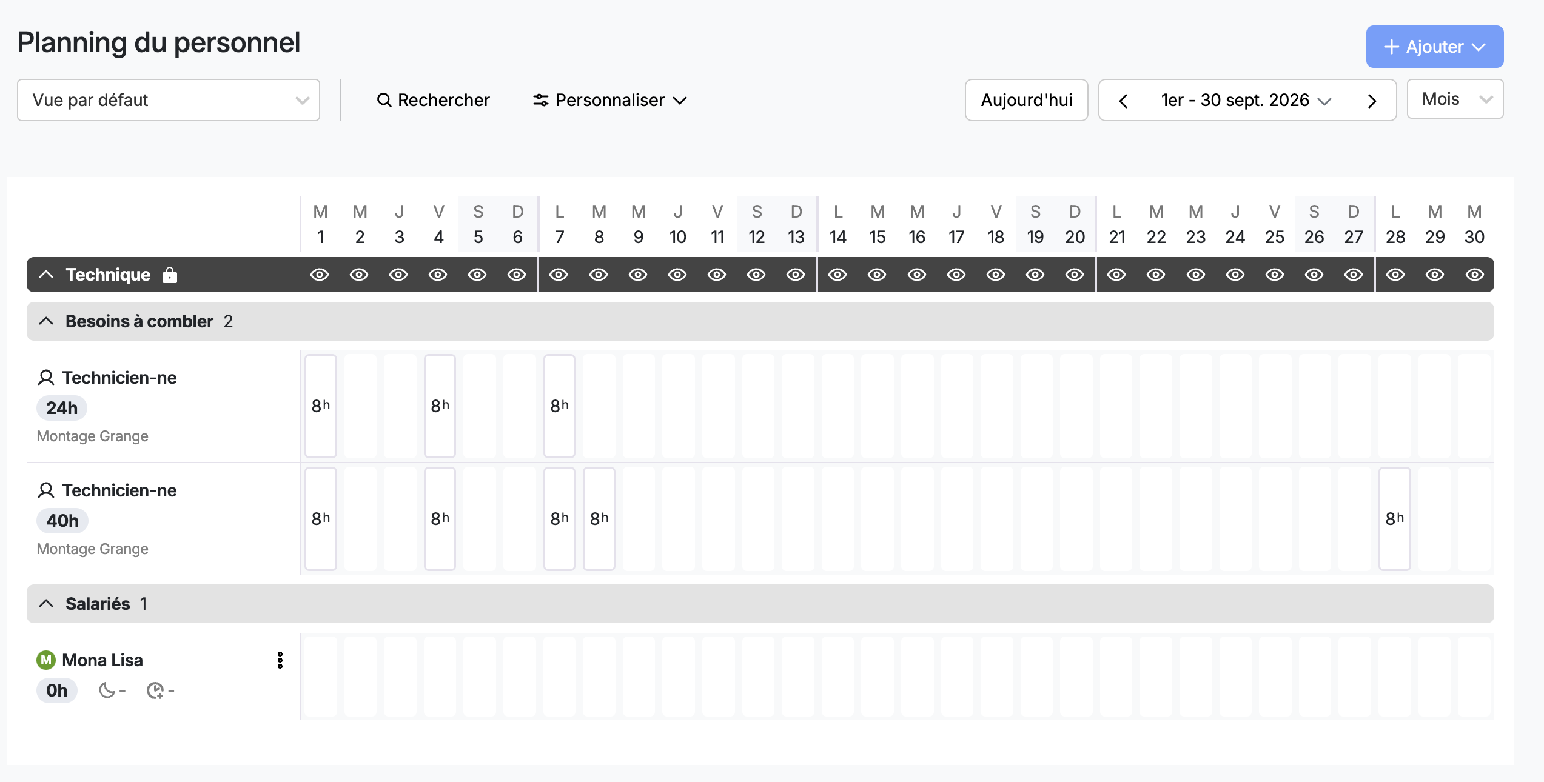Toggle Technique visibility eye for day 14
Screen dimensions: 1544x782
837,275
